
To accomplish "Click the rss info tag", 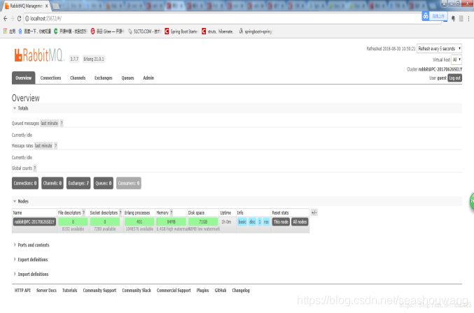I will point(266,221).
